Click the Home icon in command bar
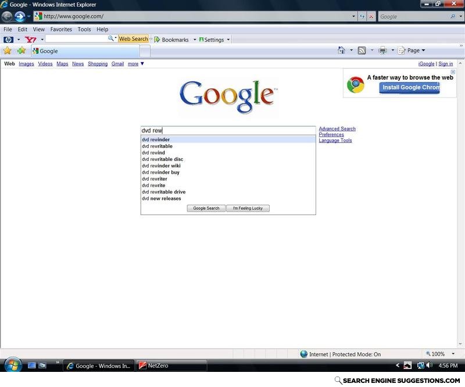This screenshot has width=465, height=387. 342,51
